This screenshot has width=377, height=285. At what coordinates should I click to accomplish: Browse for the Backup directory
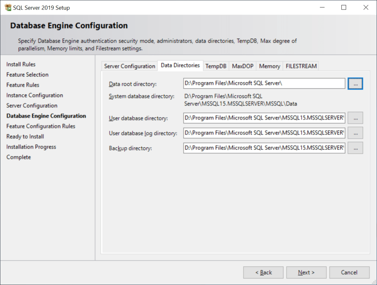click(x=355, y=148)
